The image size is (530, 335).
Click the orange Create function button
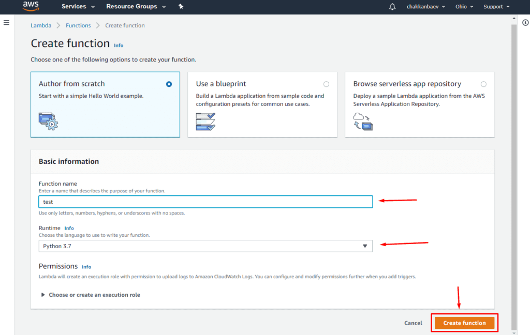click(x=464, y=323)
